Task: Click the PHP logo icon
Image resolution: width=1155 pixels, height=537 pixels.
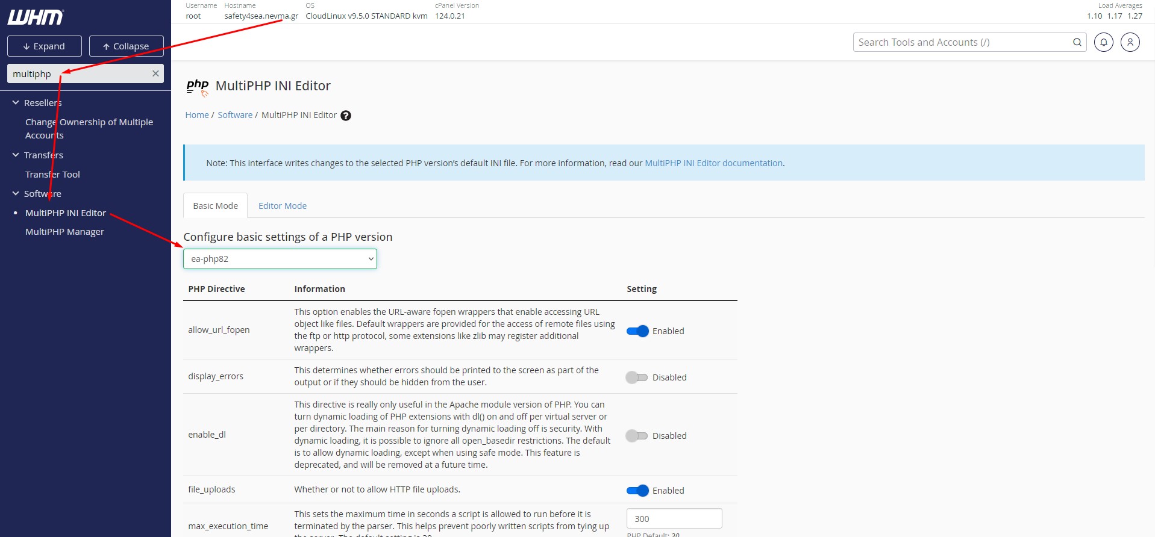Action: point(197,87)
